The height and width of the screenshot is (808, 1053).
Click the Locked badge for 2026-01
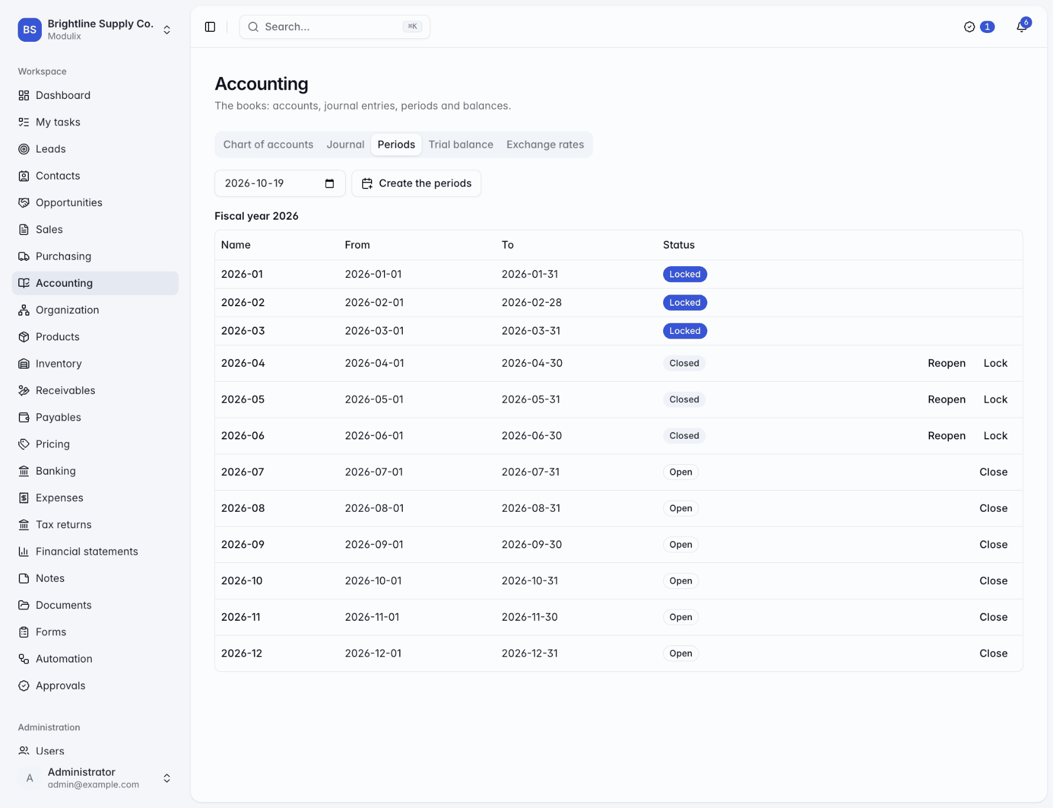(x=684, y=274)
